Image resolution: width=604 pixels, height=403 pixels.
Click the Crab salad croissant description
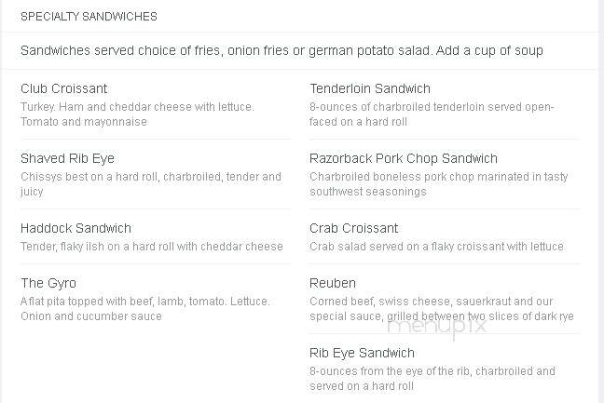pos(436,247)
